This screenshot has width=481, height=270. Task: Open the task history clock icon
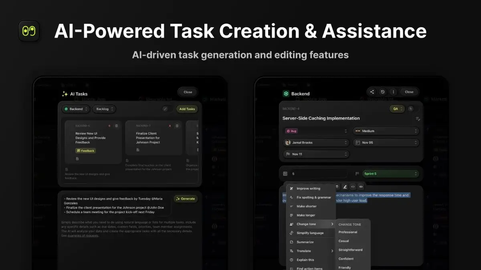tap(382, 92)
